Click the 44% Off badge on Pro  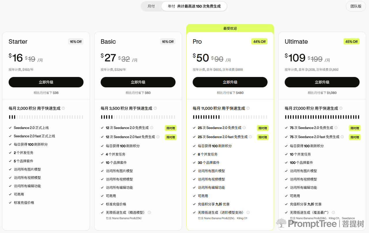(x=259, y=42)
